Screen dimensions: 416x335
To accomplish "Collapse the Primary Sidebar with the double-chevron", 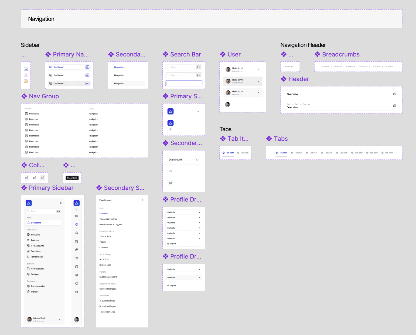I will [x=60, y=203].
